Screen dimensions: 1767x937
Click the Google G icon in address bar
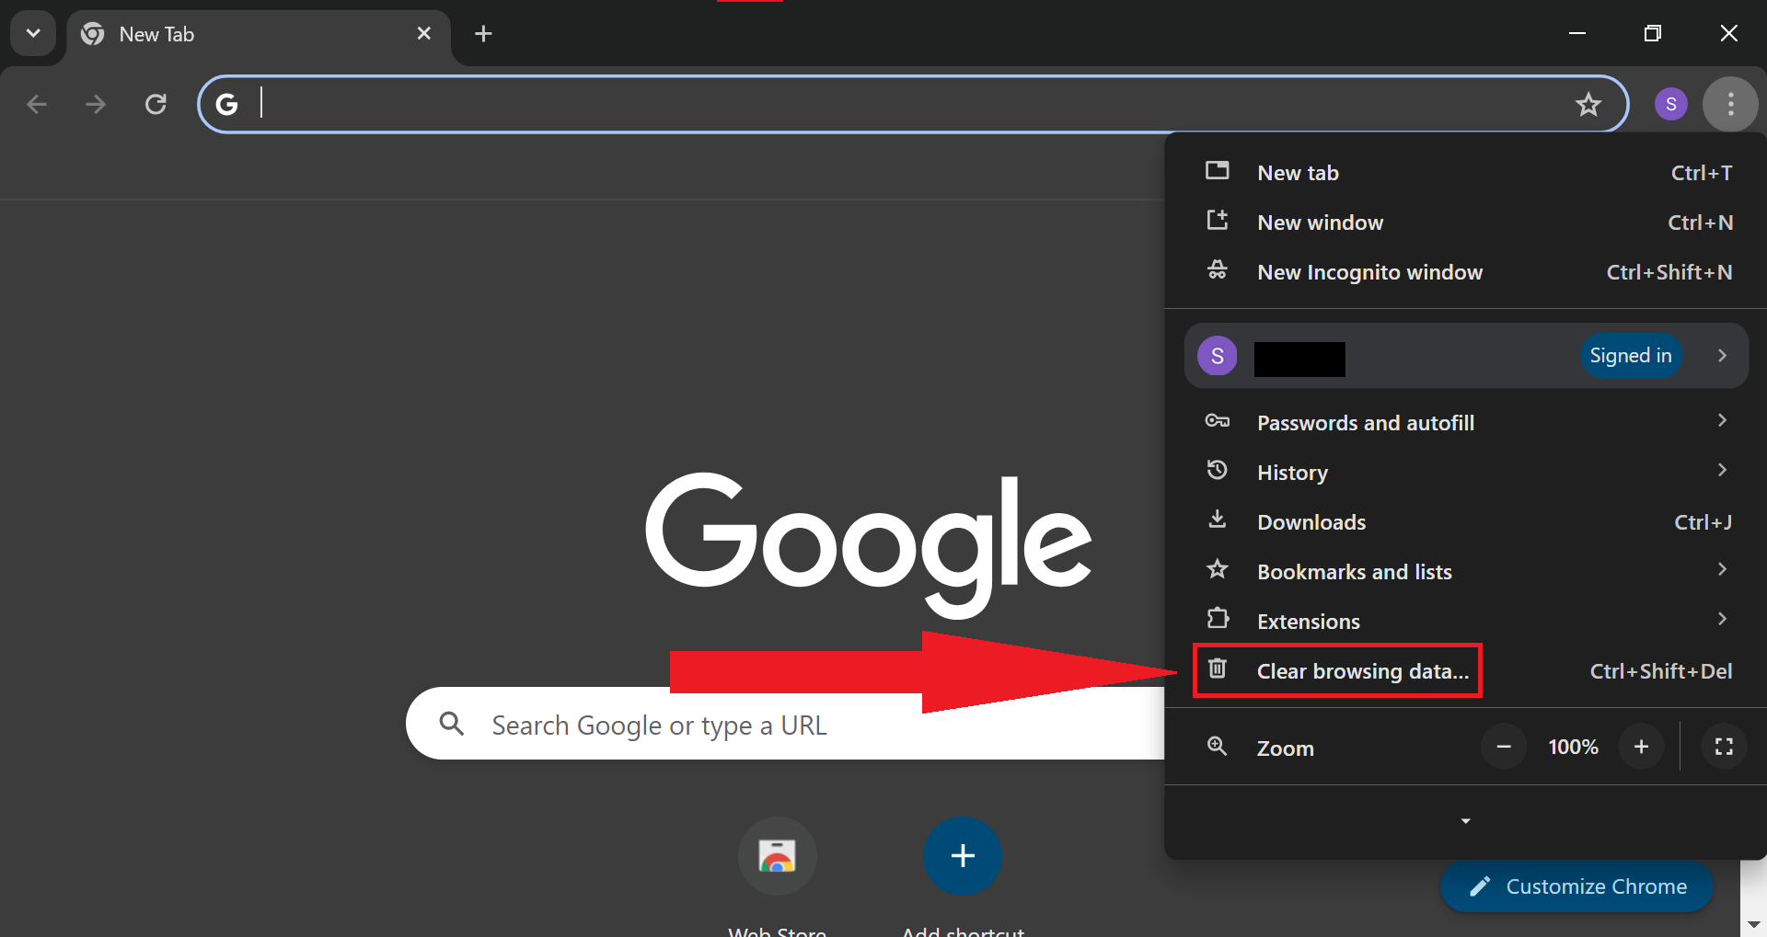(226, 104)
